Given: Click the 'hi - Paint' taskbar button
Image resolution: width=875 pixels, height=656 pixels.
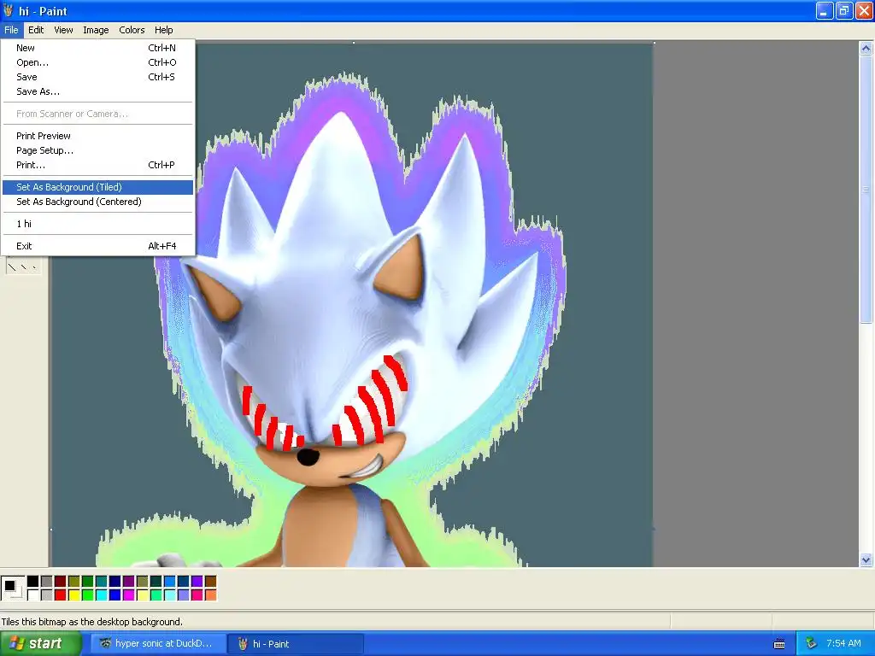Looking at the screenshot, I should pos(297,644).
